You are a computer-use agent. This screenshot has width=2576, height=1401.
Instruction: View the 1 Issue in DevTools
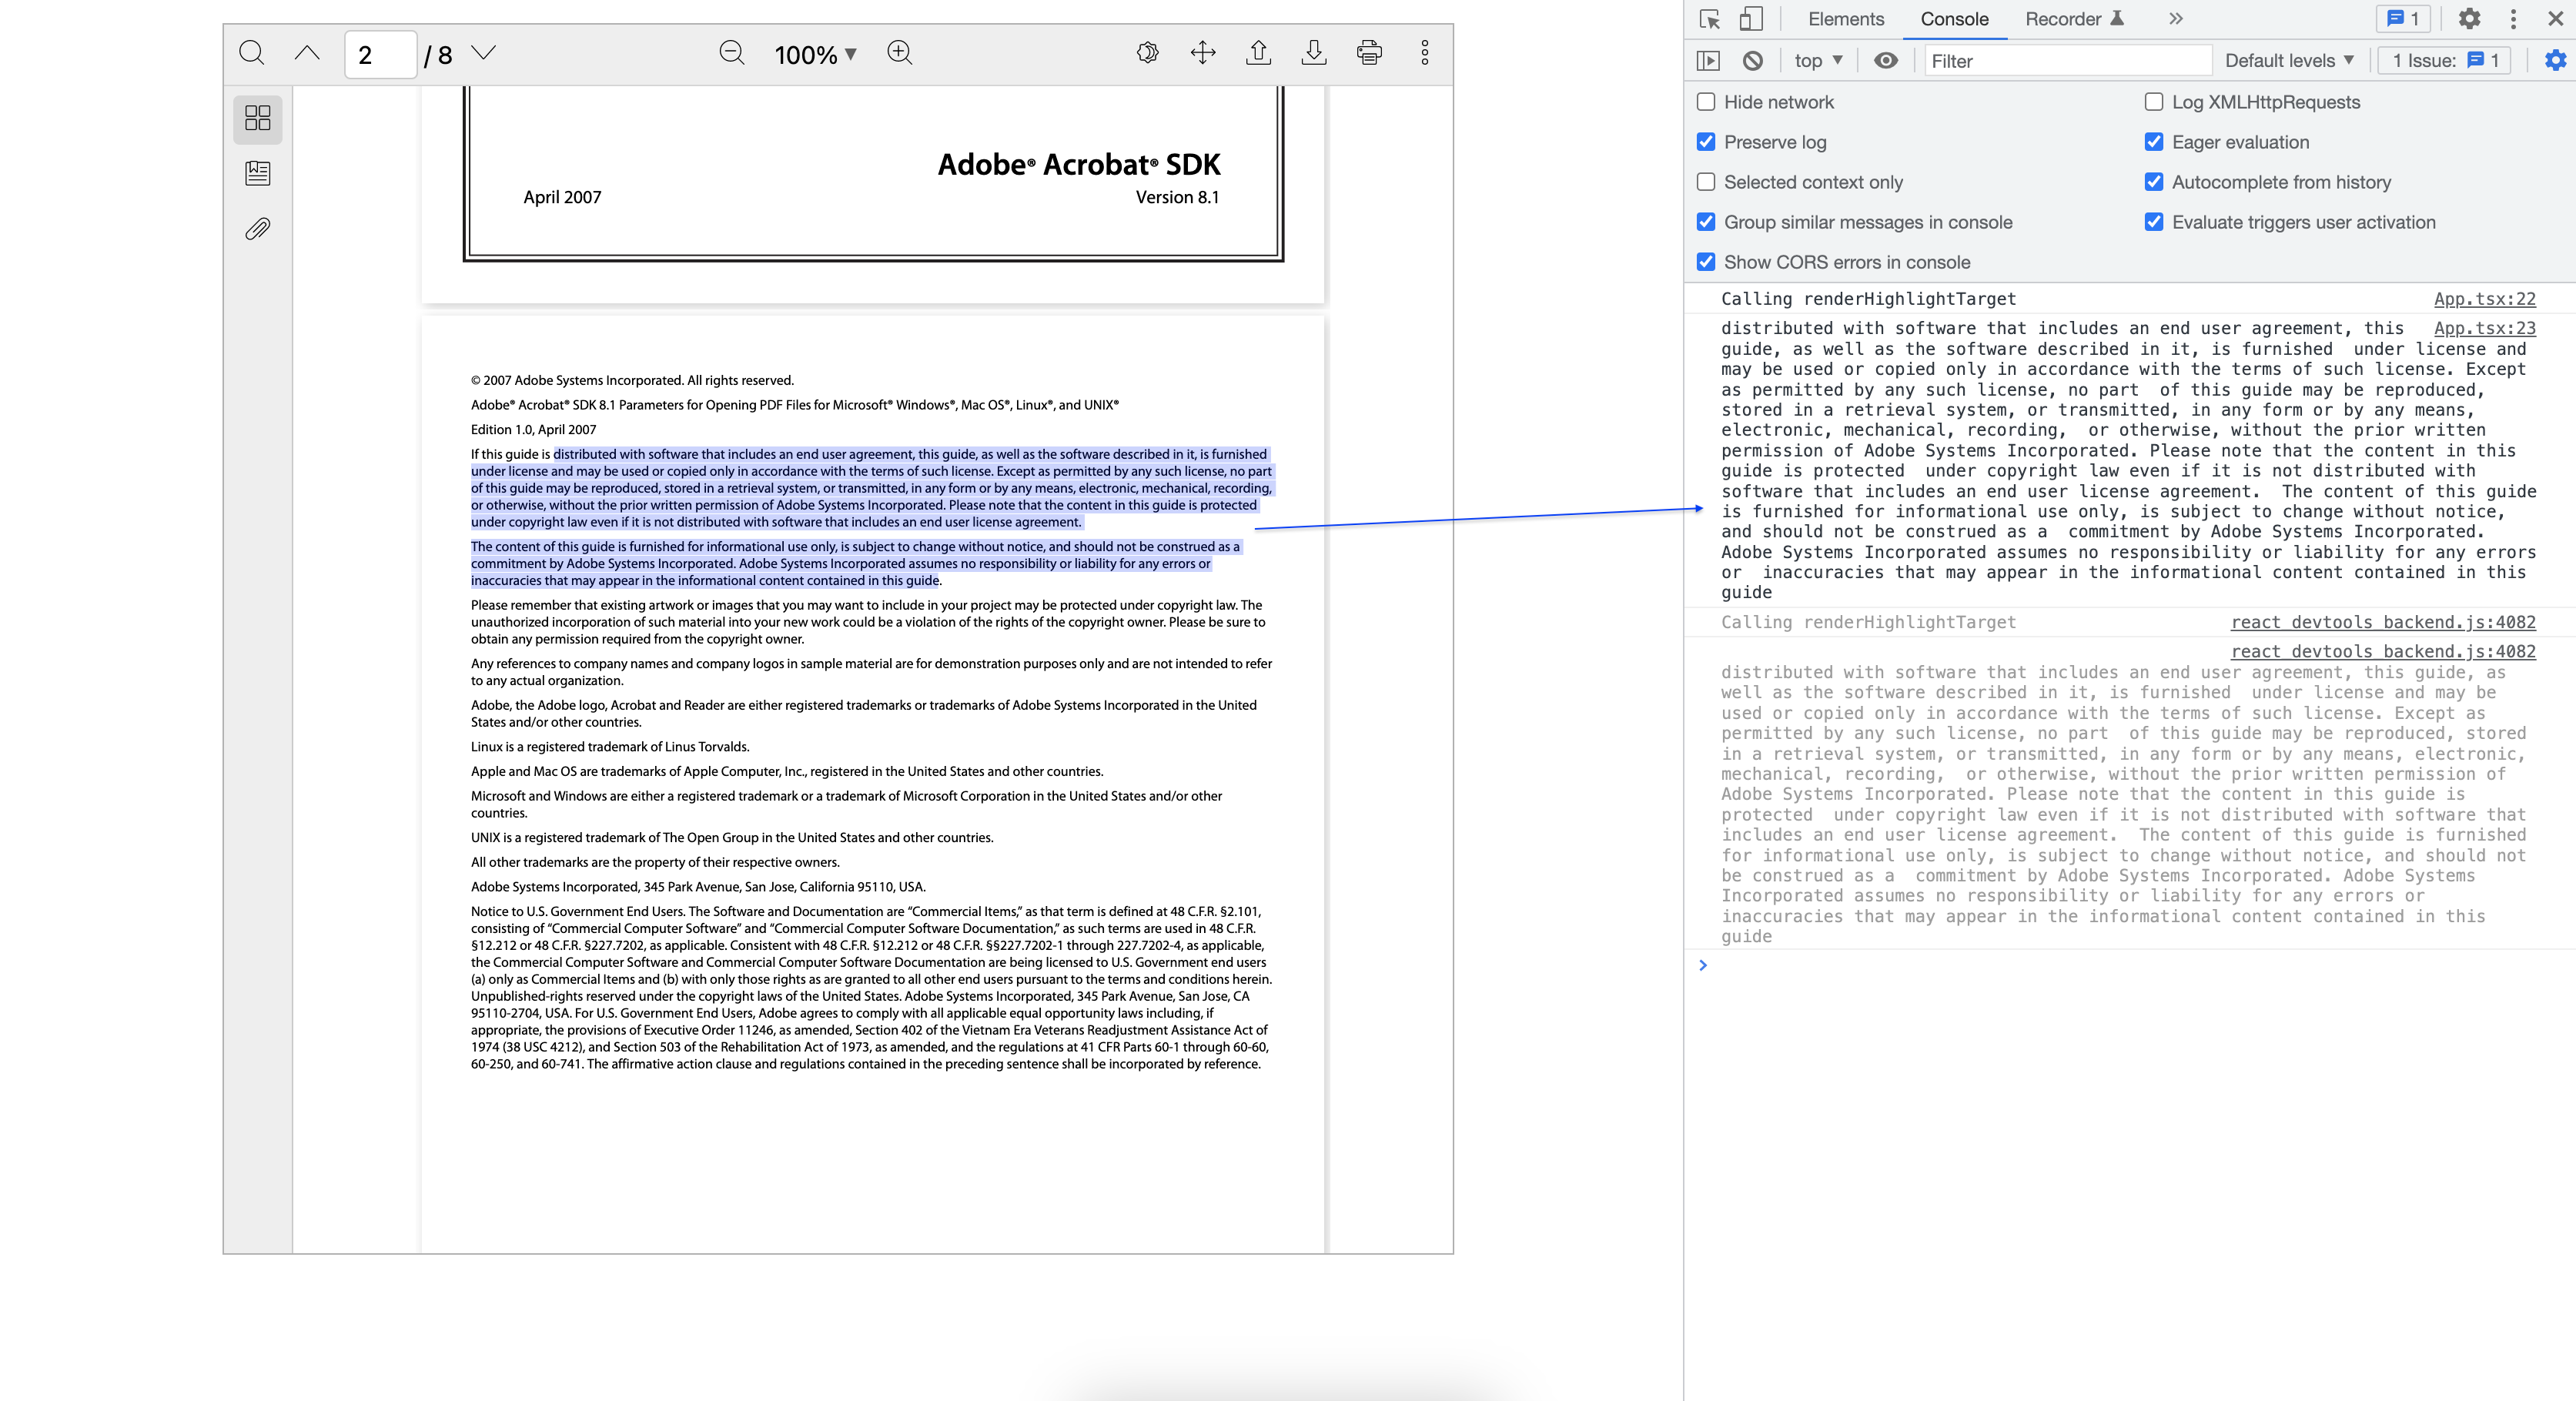[x=2441, y=60]
